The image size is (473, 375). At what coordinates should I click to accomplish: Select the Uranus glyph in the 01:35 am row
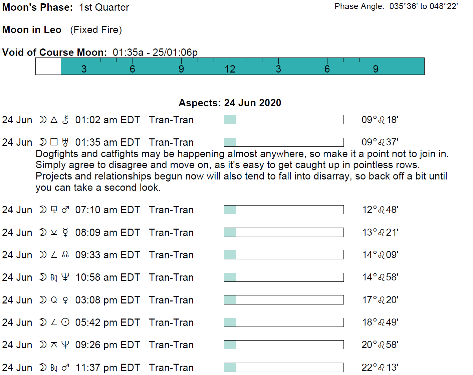tap(65, 142)
